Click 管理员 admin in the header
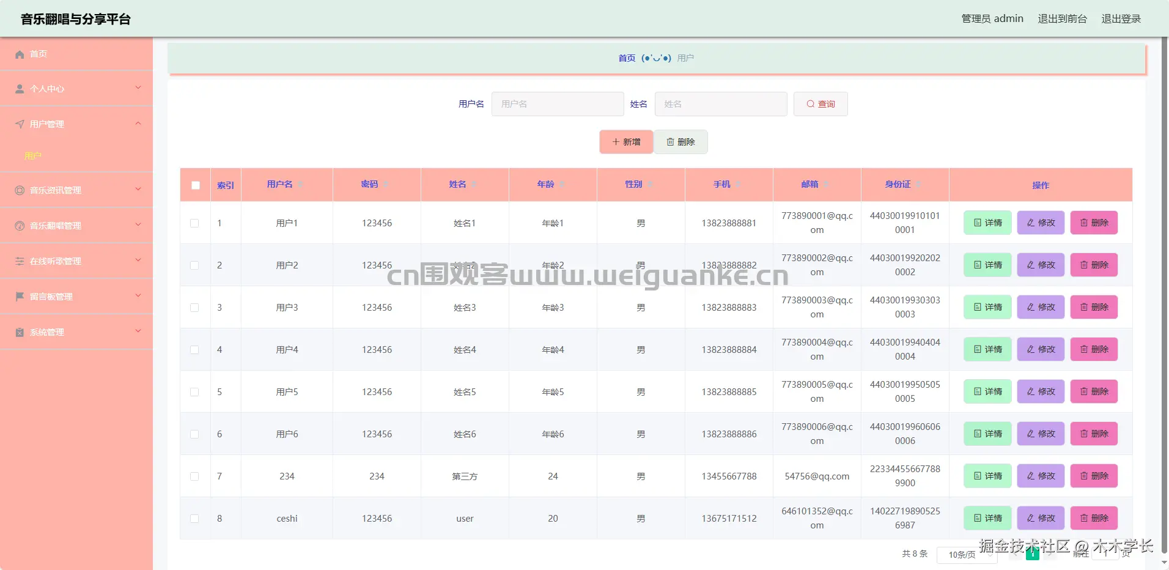 tap(992, 19)
